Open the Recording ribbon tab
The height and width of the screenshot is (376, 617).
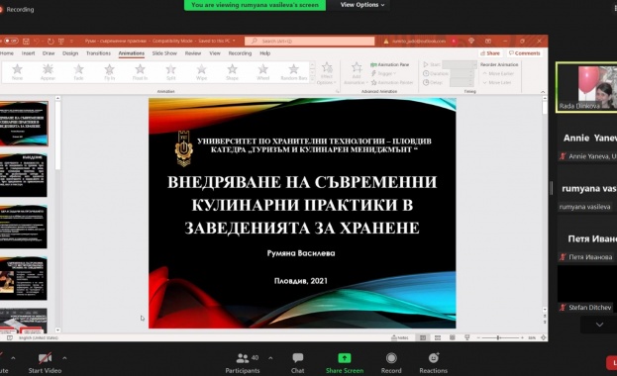[x=240, y=53]
